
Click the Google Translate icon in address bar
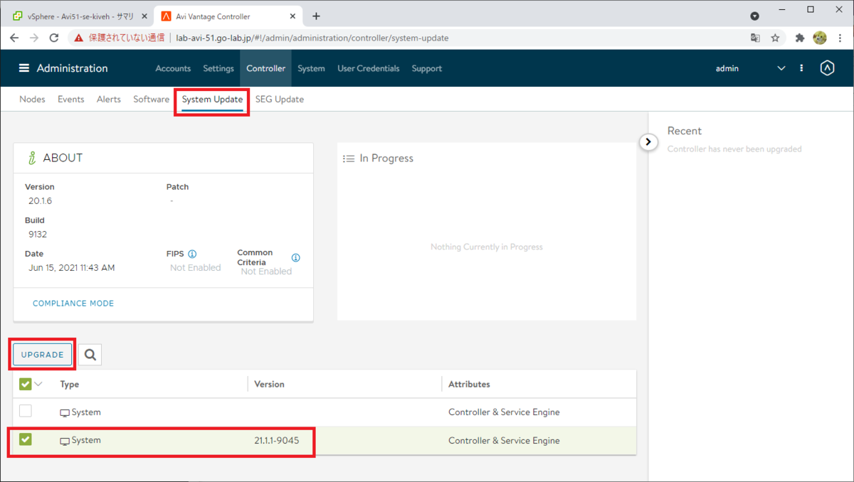point(755,38)
